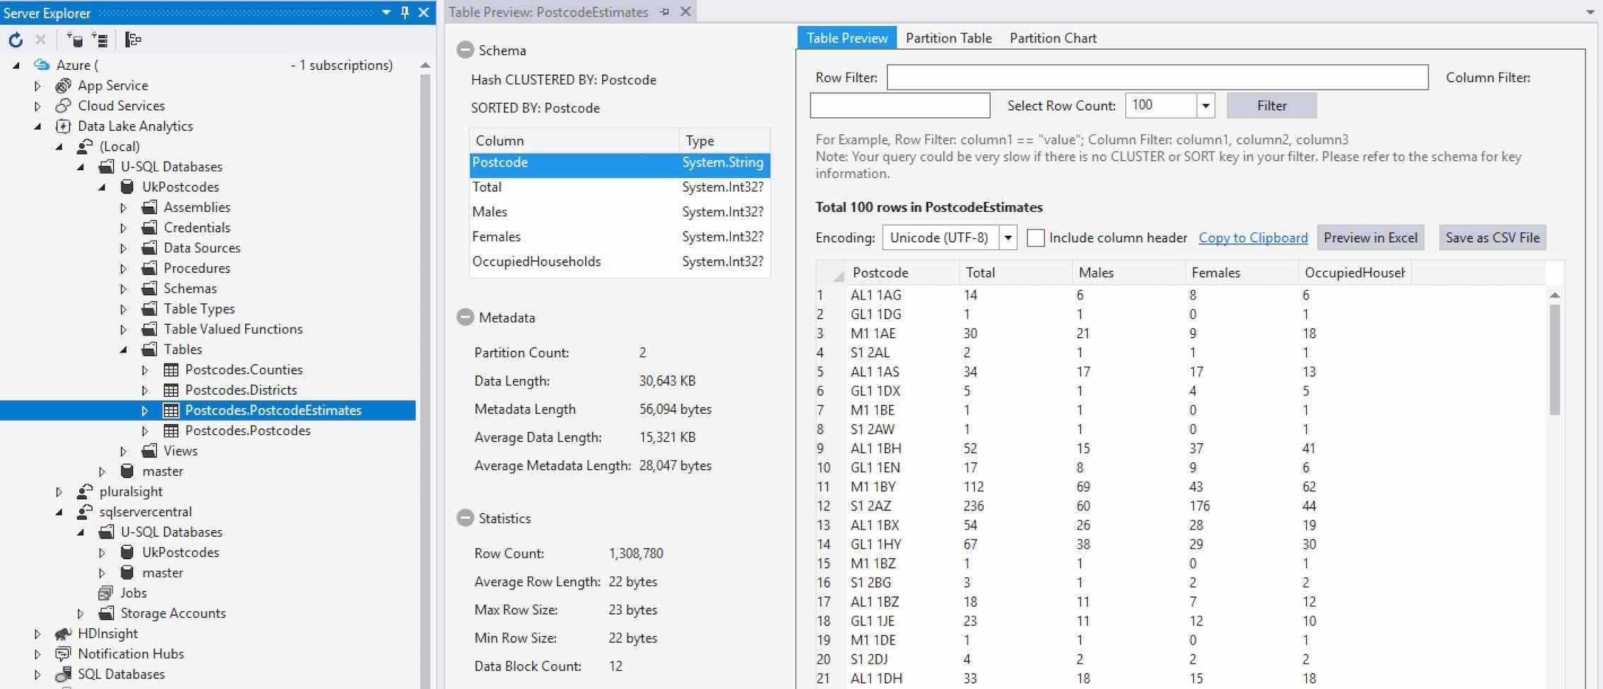Click the Data Lake Analytics icon

coord(63,126)
